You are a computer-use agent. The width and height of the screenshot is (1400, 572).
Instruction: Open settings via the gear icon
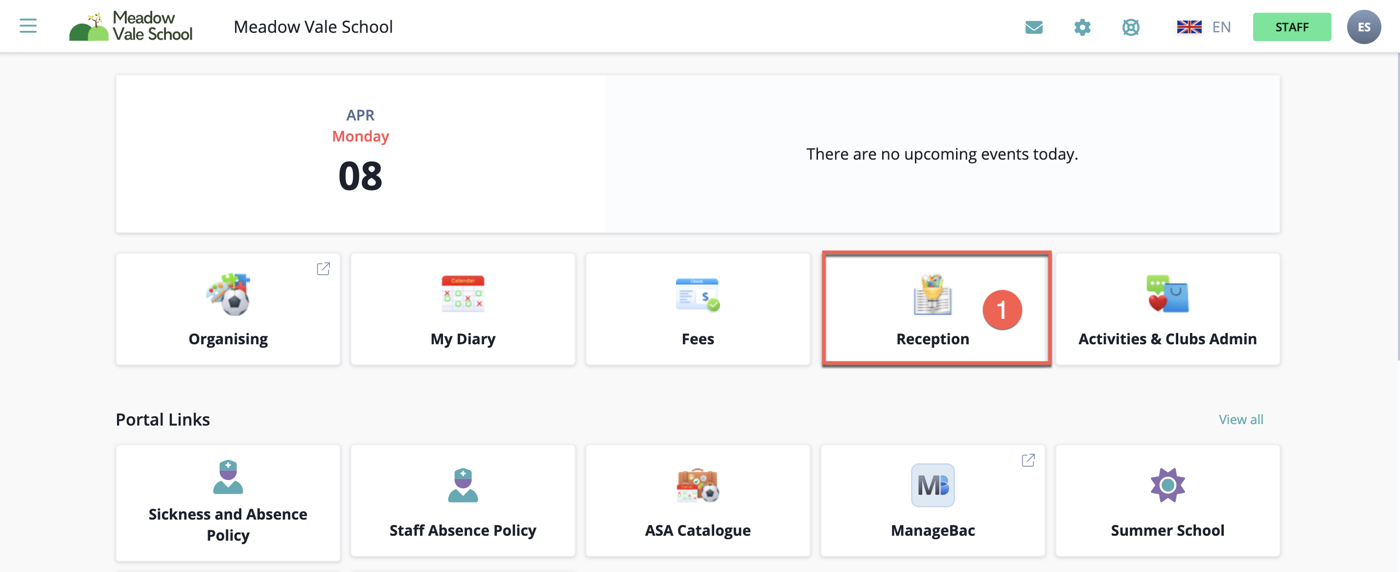(1082, 26)
